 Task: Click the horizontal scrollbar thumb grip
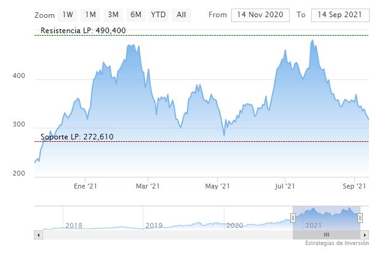coord(327,235)
